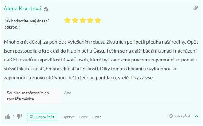Screen dimensions: 203x126
Task: Click the speech bubble icon in Odpovědět
Action: [x=32, y=117]
